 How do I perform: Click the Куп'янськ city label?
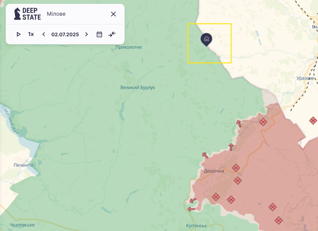tap(196, 226)
